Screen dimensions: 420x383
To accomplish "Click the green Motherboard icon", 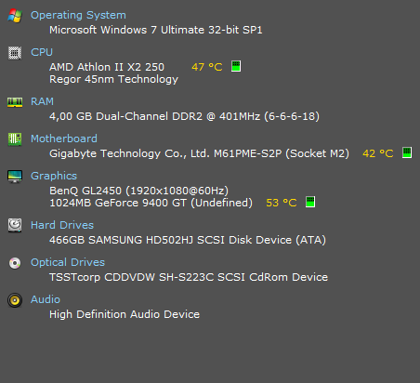I will (15, 139).
